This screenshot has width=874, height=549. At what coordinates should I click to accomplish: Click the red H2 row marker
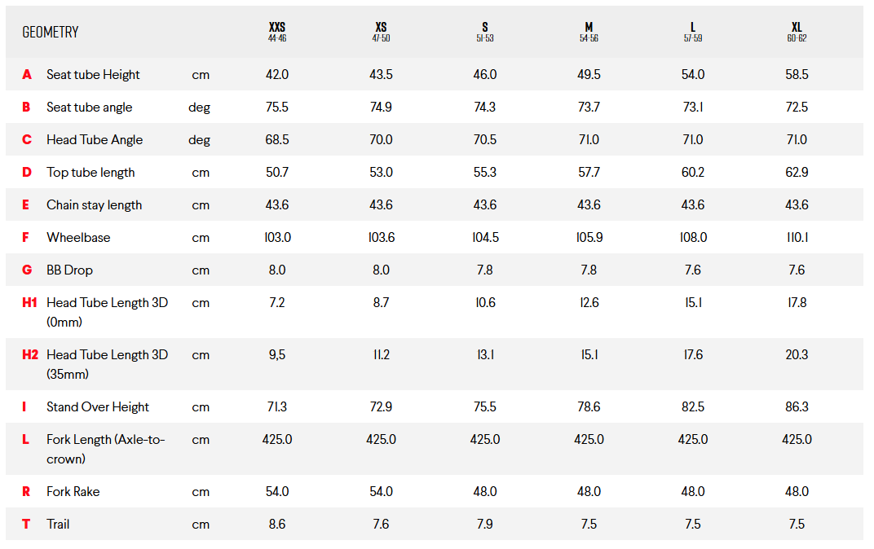30,355
